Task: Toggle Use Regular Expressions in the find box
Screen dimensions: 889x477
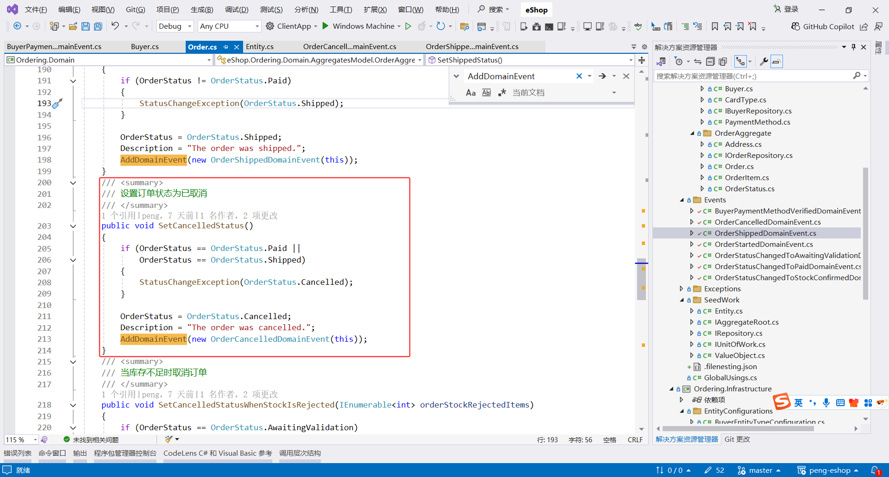Action: click(502, 93)
